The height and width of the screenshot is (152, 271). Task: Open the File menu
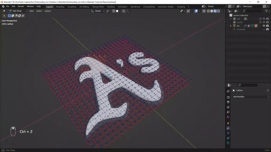pos(8,6)
